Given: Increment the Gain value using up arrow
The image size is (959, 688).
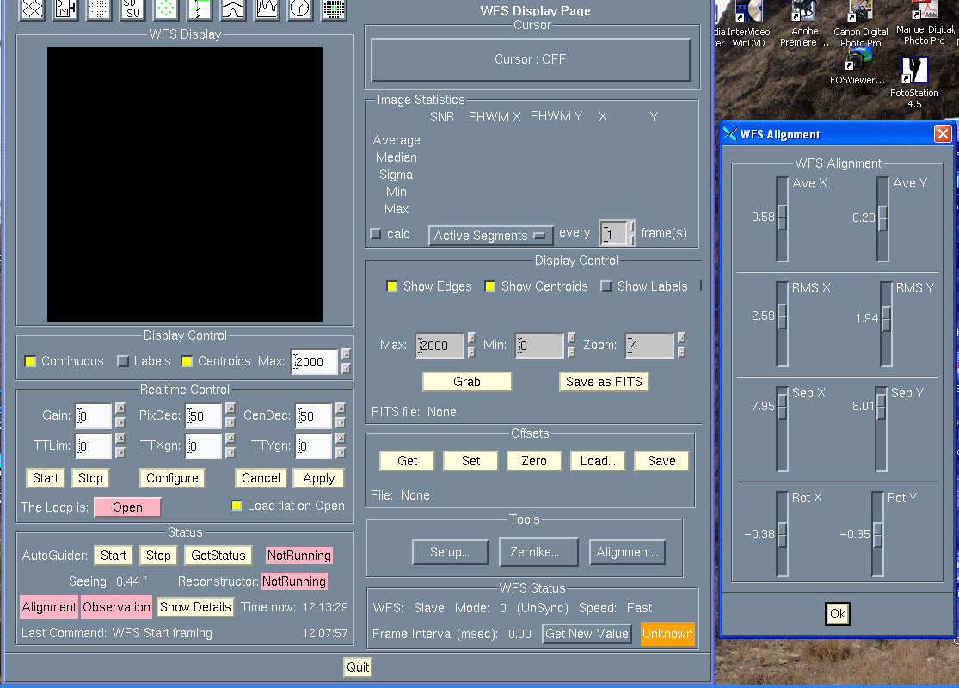Looking at the screenshot, I should (120, 409).
